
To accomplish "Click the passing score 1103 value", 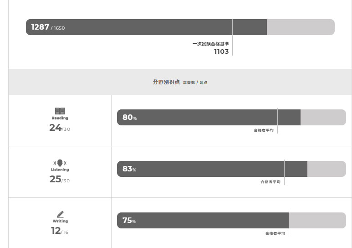I will [221, 52].
